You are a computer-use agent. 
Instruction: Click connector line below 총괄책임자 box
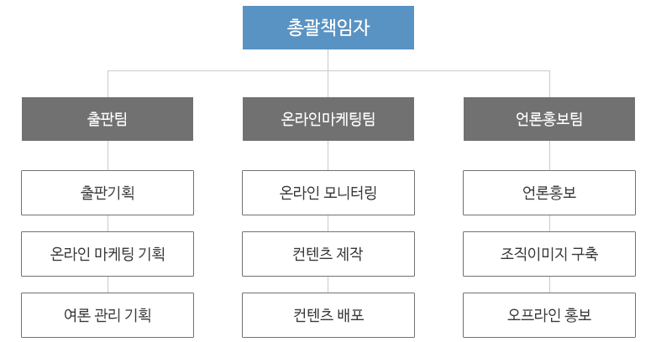[x=328, y=60]
